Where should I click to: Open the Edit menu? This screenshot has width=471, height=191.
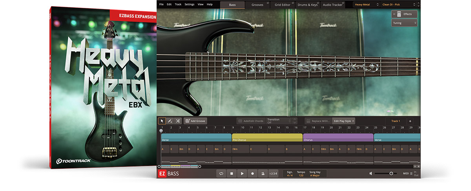[x=169, y=4]
